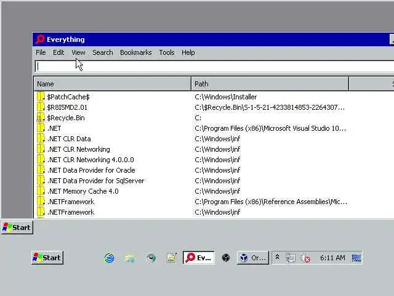The image size is (394, 296).
Task: Click the Start button beside Internet Explorer icon
Action: [x=47, y=258]
